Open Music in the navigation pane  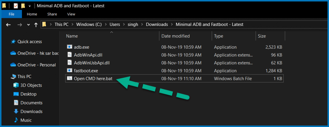(x=26, y=120)
